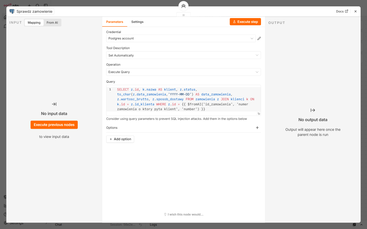Open the Postgres account credential dropdown

(x=181, y=38)
